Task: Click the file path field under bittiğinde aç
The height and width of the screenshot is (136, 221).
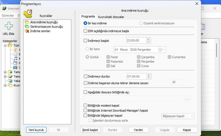Action: (x=133, y=98)
